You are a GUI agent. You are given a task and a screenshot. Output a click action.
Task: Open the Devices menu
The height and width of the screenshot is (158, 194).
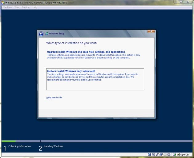point(26,7)
